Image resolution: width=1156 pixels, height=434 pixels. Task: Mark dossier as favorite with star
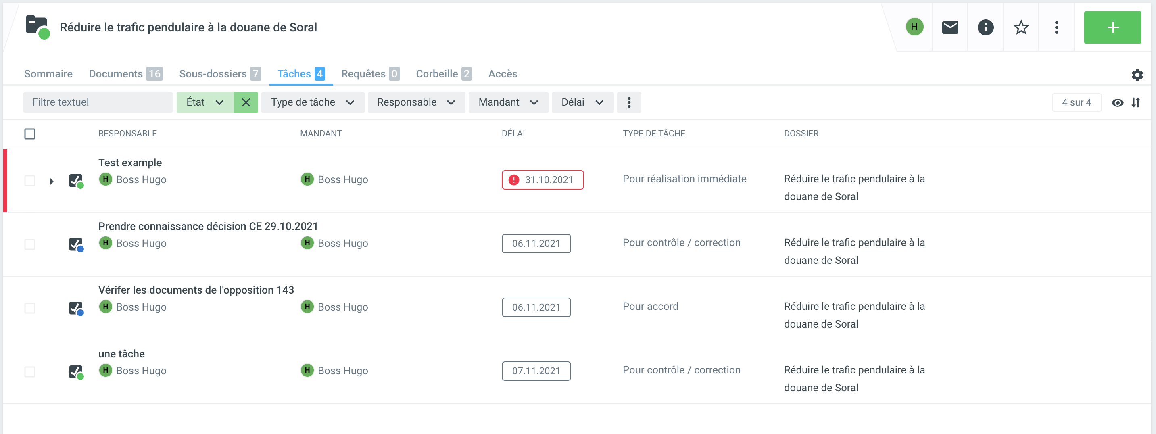tap(1020, 27)
